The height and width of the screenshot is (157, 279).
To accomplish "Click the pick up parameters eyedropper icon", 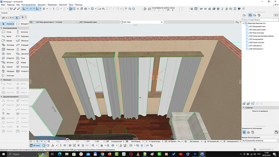I will click(x=15, y=9).
